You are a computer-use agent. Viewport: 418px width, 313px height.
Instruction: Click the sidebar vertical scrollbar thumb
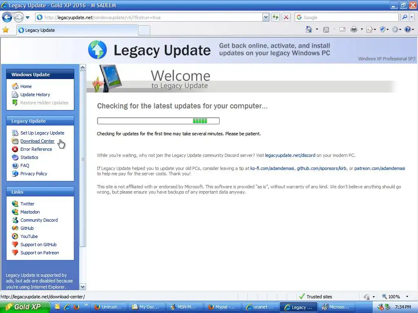(x=83, y=159)
